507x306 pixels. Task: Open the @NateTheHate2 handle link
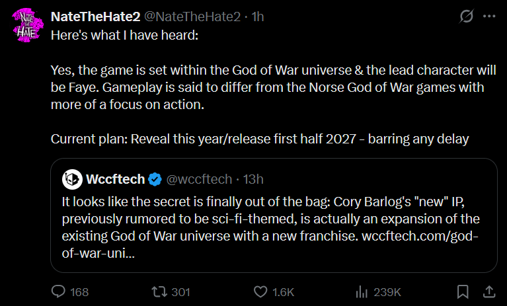[192, 17]
